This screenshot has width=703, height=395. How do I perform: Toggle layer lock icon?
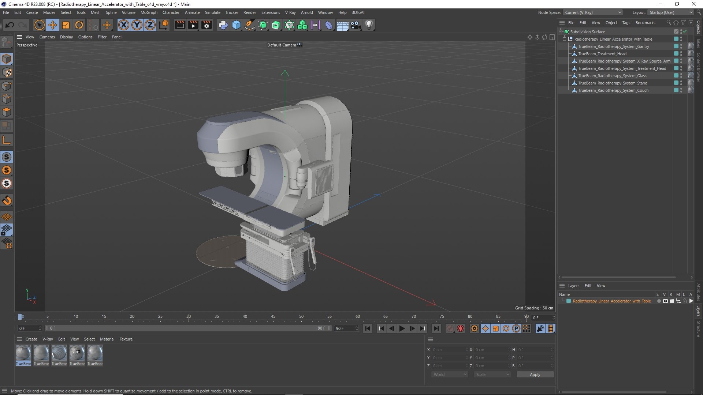(685, 301)
